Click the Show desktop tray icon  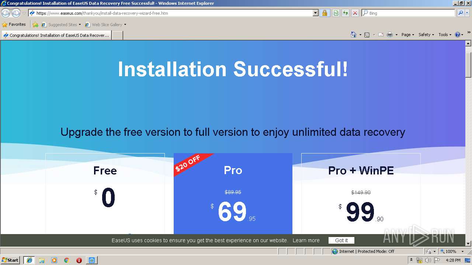[468, 260]
